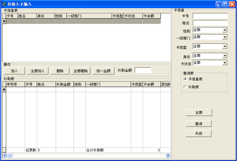This screenshot has width=237, height=161.
Task: Click the 统一金额 button
Action: (x=103, y=71)
